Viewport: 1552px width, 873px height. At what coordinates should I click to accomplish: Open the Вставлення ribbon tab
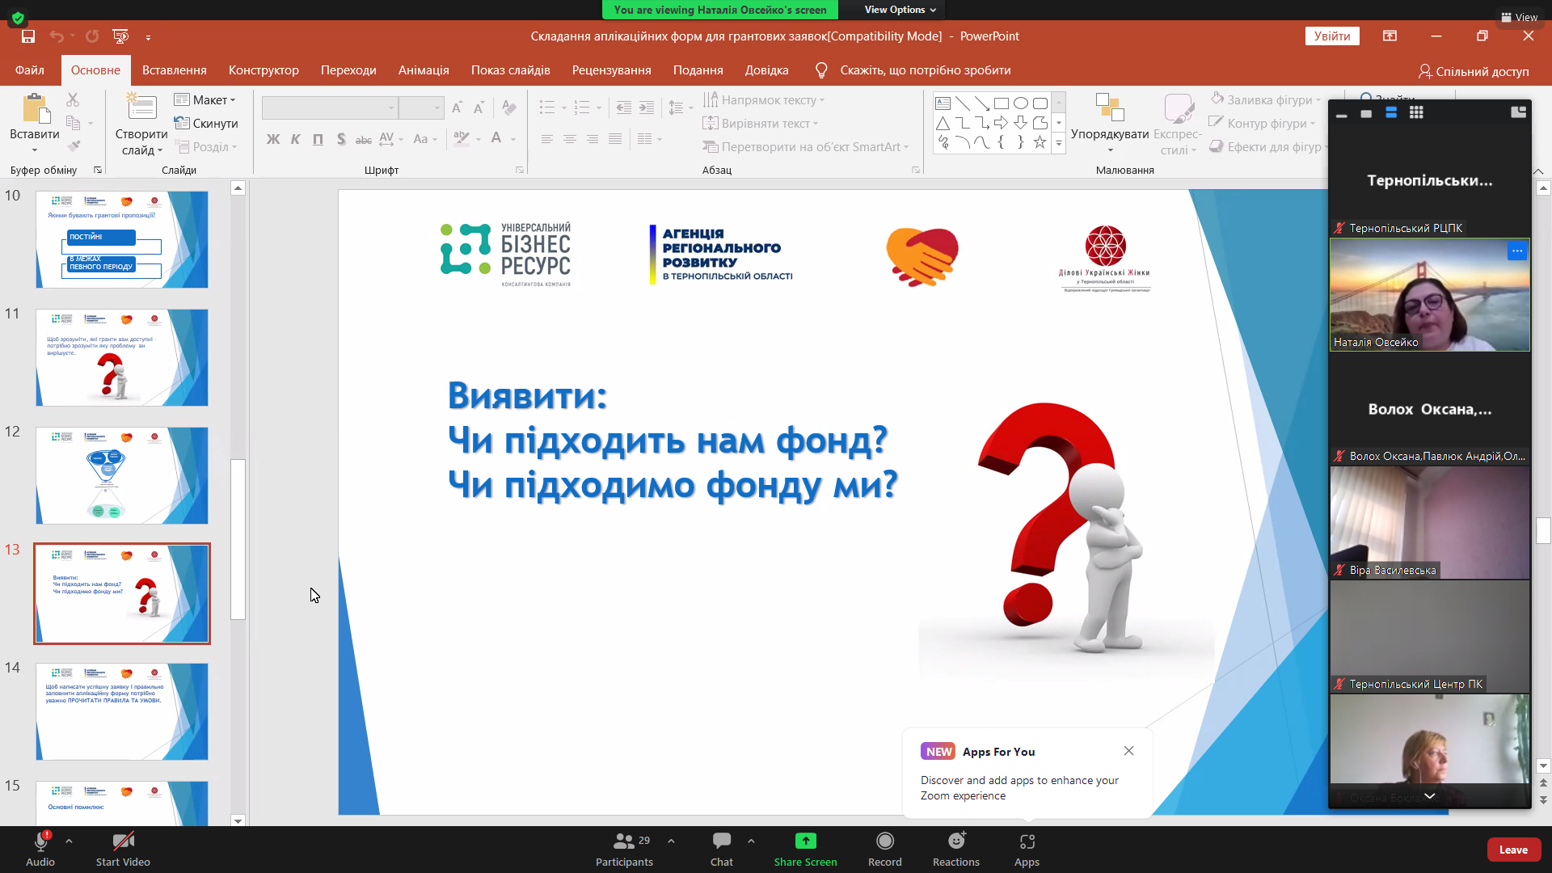tap(174, 70)
